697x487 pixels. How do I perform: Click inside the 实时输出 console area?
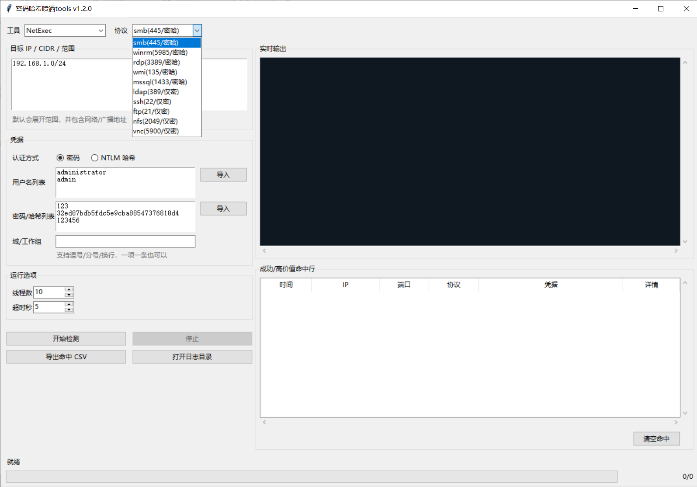470,152
